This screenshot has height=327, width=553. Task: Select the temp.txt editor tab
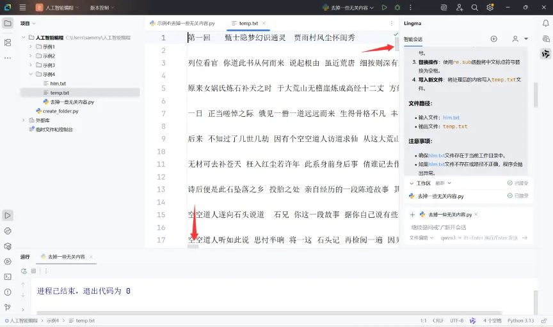248,23
